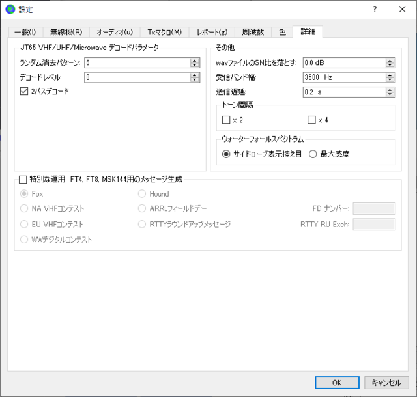Viewport: 417px width, 397px height.
Task: Increase wavファイルのSN比 dB with up arrow
Action: pos(390,61)
